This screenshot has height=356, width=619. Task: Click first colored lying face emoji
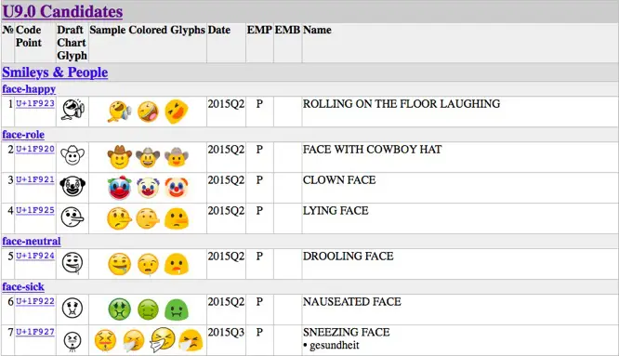119,218
